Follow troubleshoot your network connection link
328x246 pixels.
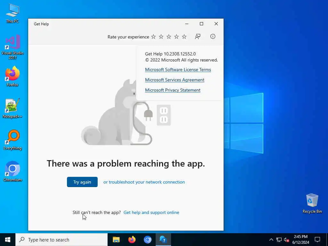tap(144, 182)
